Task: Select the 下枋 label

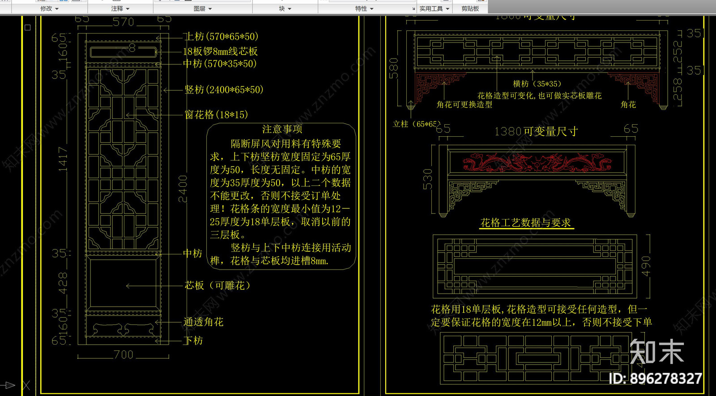Action: point(193,341)
